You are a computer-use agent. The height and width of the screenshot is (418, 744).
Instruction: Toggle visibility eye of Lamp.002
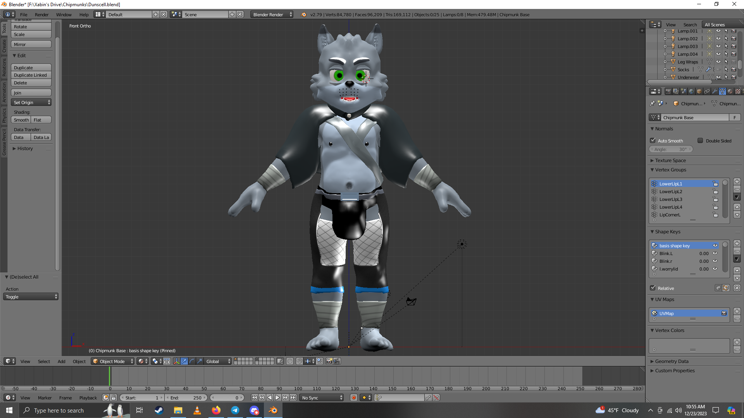tap(718, 38)
